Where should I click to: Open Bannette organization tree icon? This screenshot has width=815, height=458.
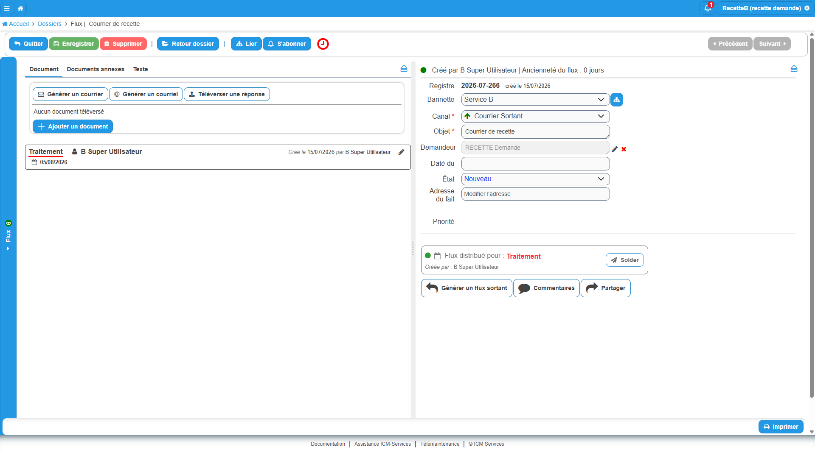pyautogui.click(x=617, y=100)
